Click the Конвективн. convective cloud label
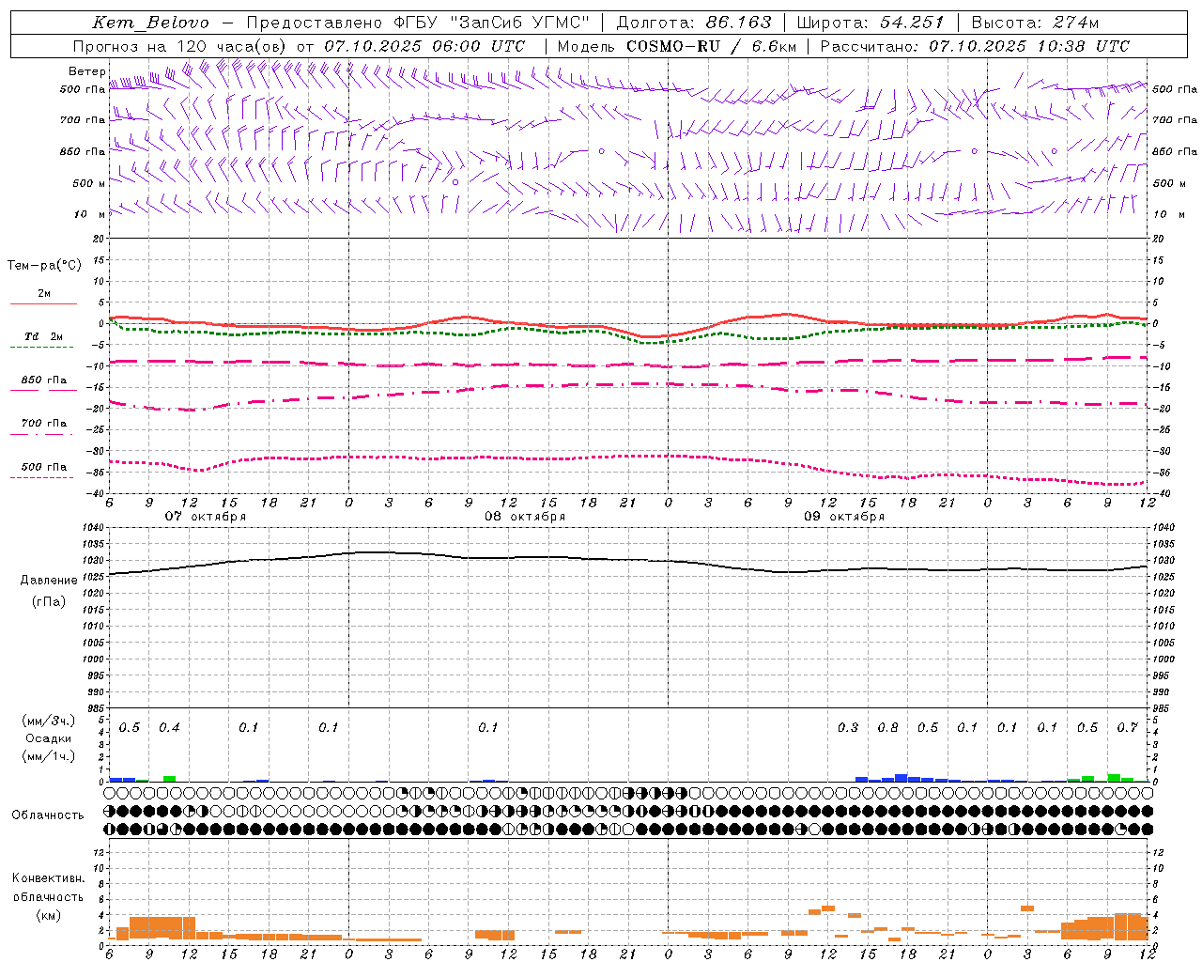This screenshot has width=1202, height=962. coord(48,878)
